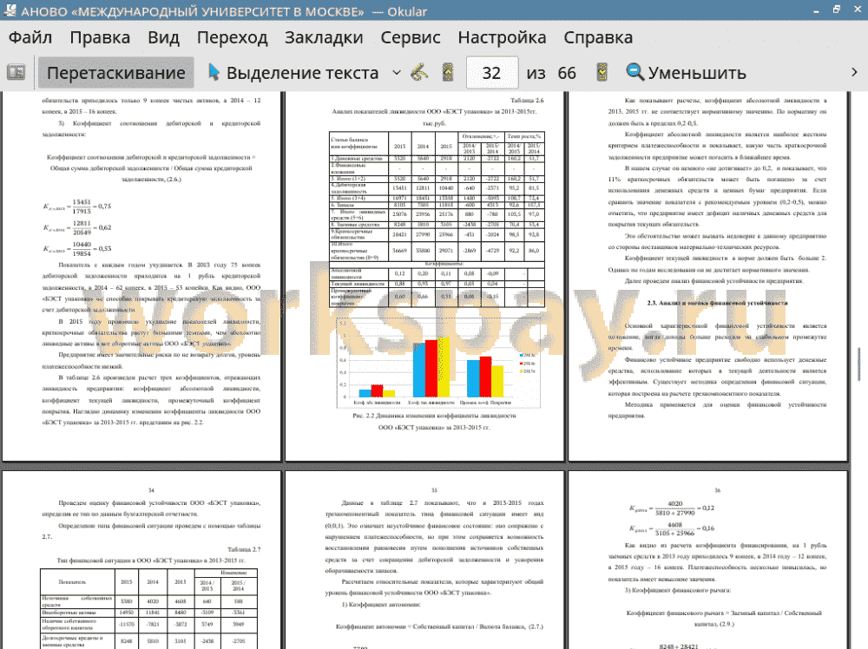
Task: Open the Закладки menu
Action: pos(324,37)
